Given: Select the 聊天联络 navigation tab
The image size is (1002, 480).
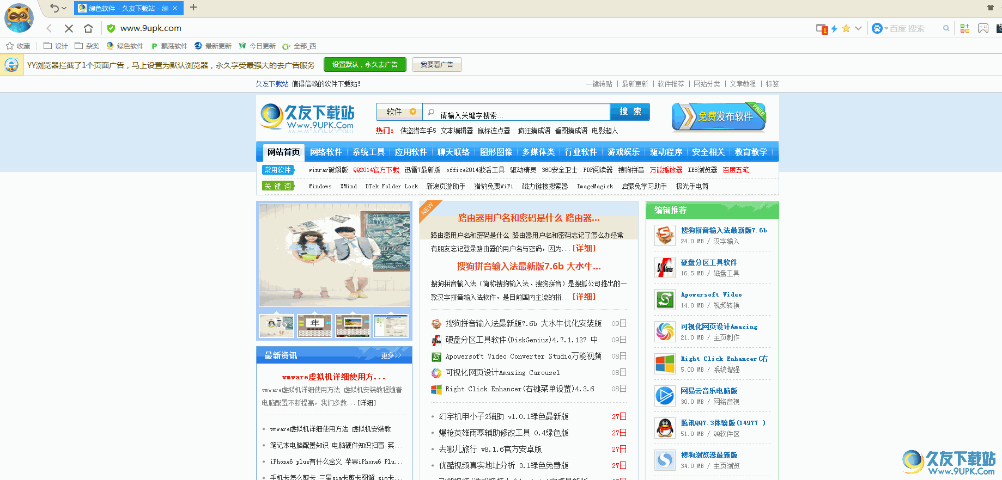Looking at the screenshot, I should point(453,152).
